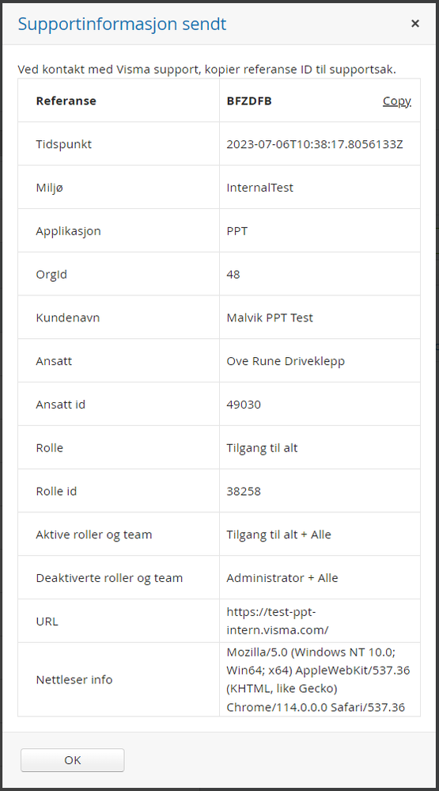Screen dimensions: 439x791
Task: Select the browser user agent text
Action: [318, 679]
